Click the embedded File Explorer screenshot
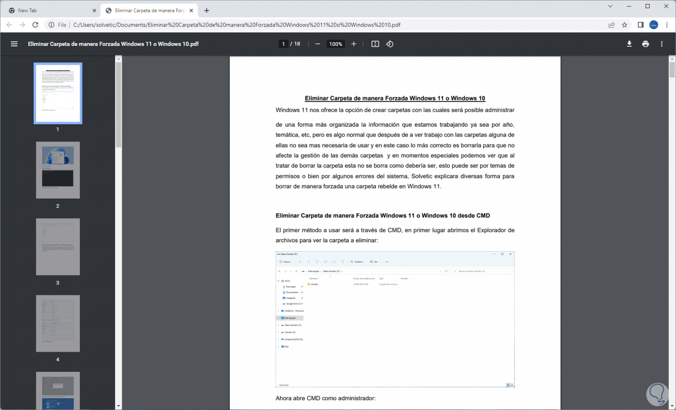This screenshot has height=410, width=676. (395, 319)
